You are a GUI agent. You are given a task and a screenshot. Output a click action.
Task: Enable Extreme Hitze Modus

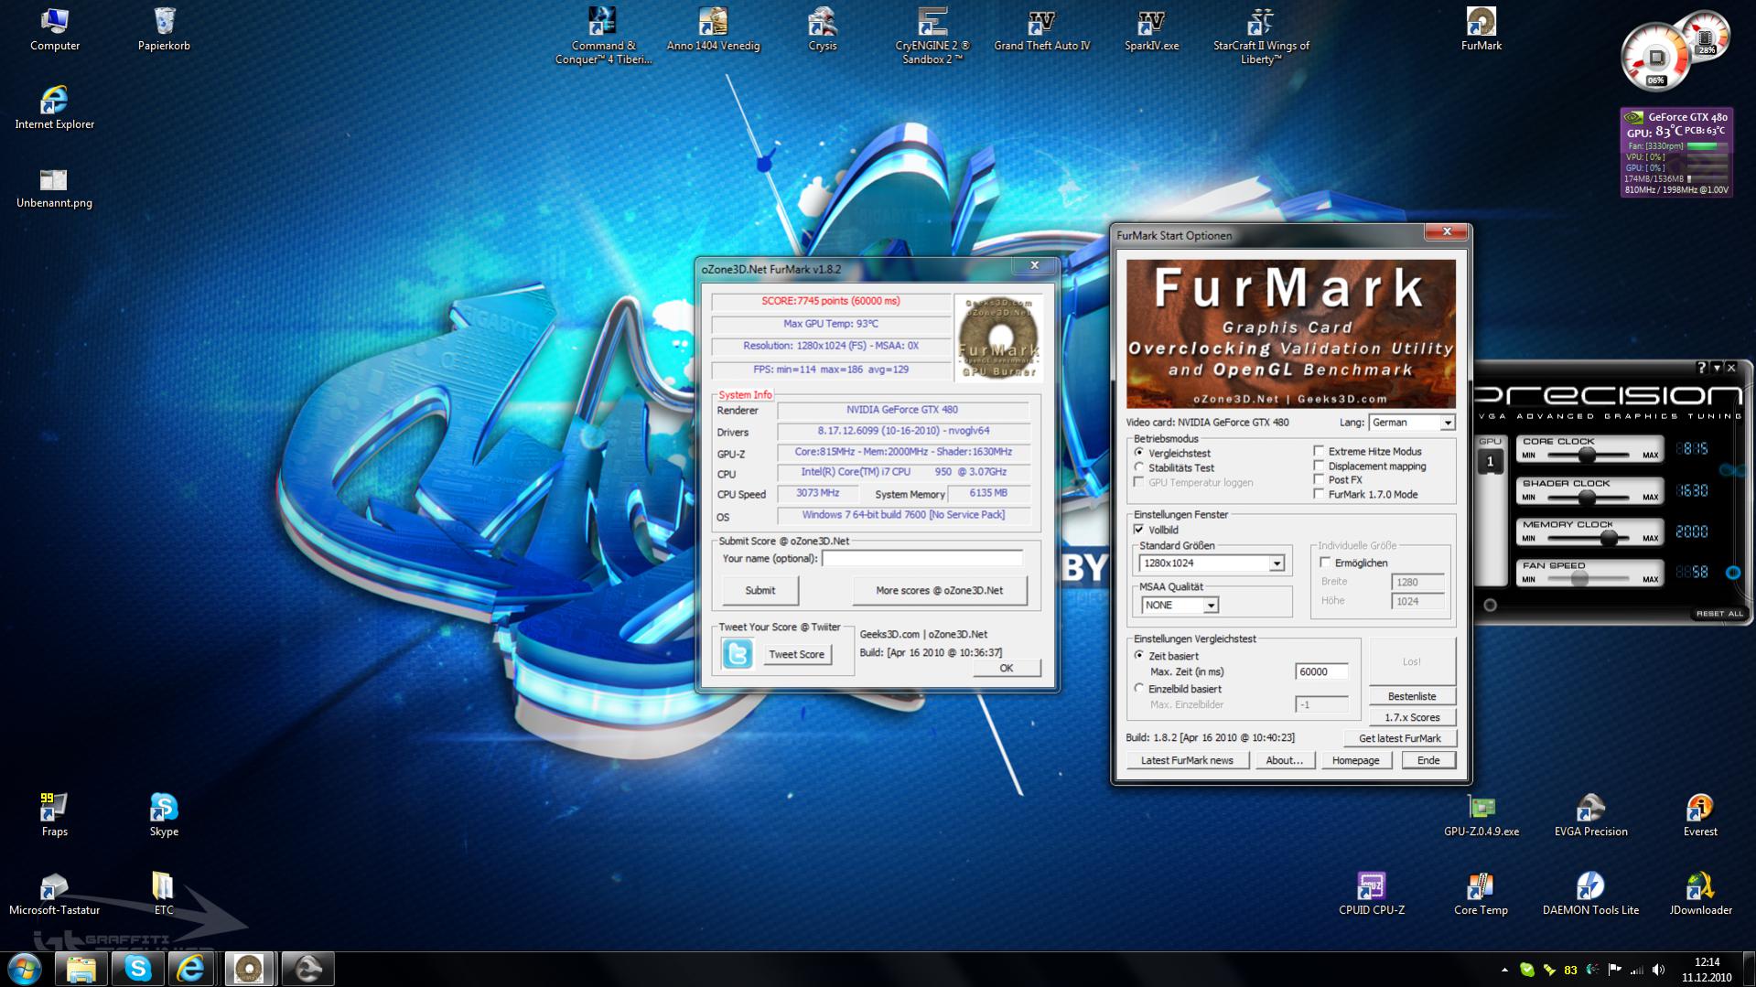click(1319, 451)
